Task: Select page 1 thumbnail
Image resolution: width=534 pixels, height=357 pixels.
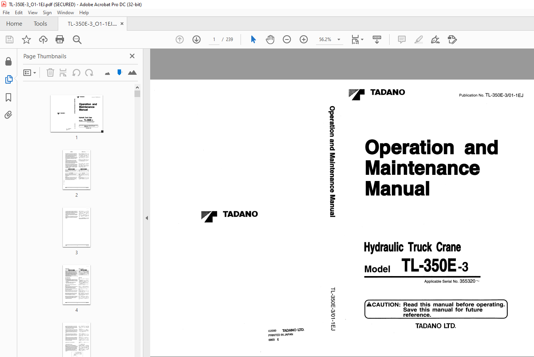Action: point(77,114)
